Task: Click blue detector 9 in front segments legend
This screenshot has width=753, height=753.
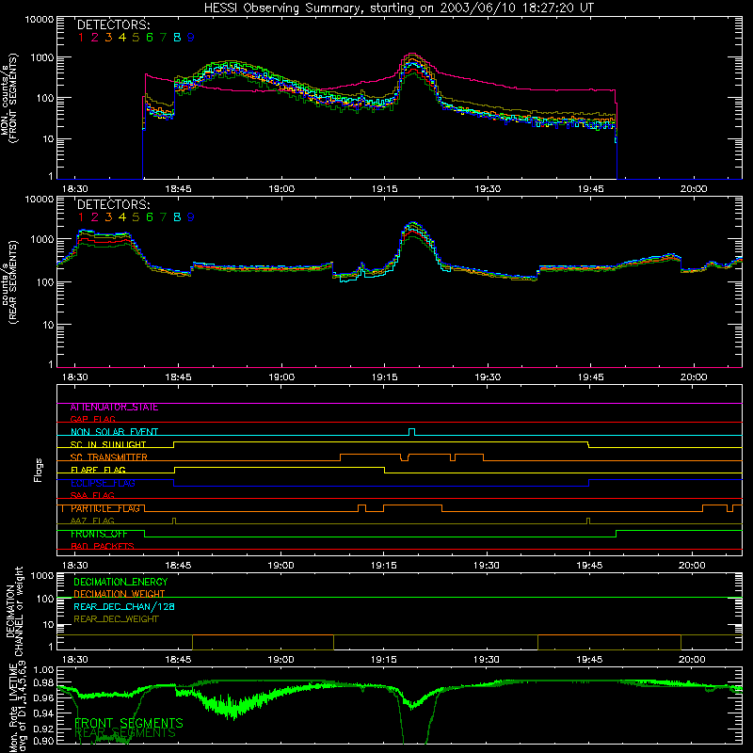Action: tap(191, 38)
